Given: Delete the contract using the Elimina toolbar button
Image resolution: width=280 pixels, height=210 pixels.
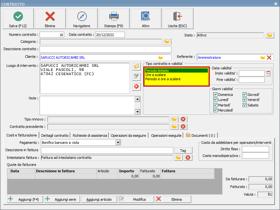Looking at the screenshot, I should click(x=50, y=19).
